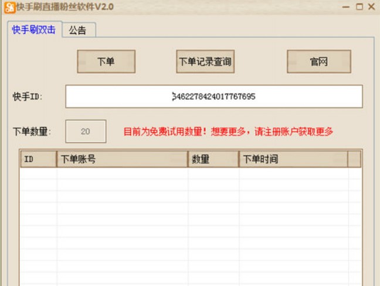380x286 pixels.
Task: Visit the 官网 official site button
Action: (319, 61)
